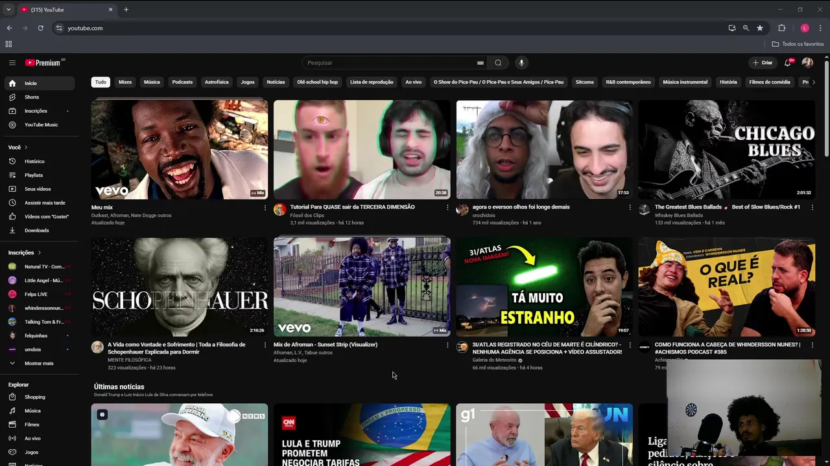Open a new browser tab
This screenshot has width=830, height=466.
(x=126, y=10)
